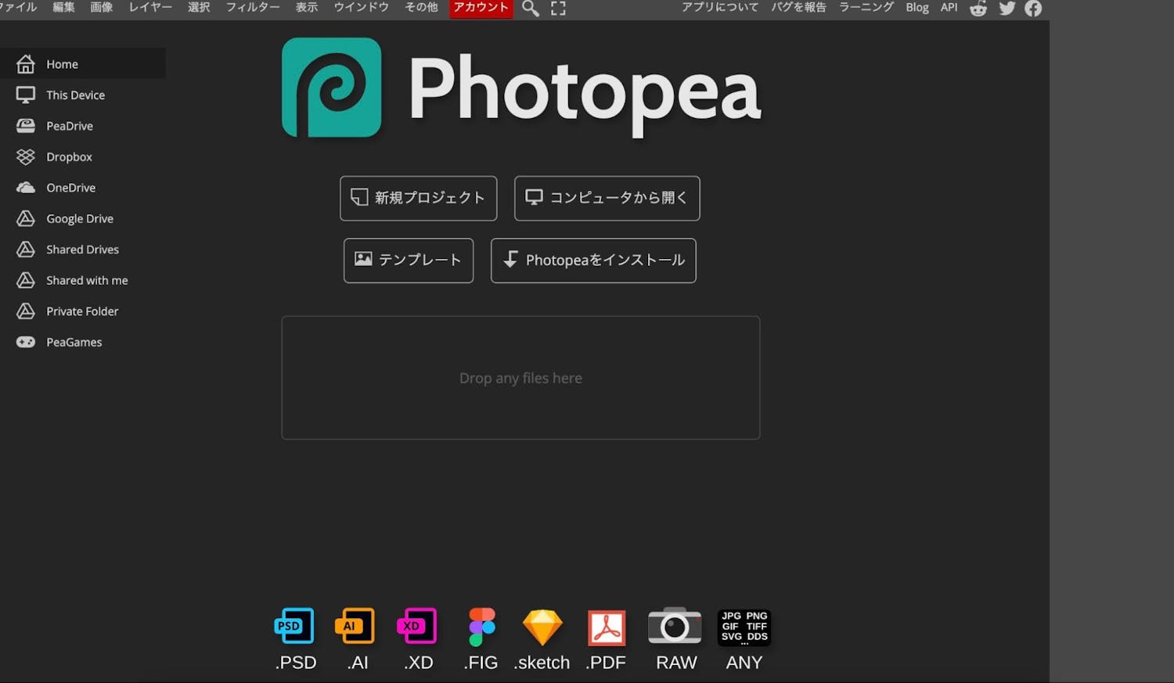Screen dimensions: 1174x683
Task: Open the Blog link
Action: pos(917,7)
